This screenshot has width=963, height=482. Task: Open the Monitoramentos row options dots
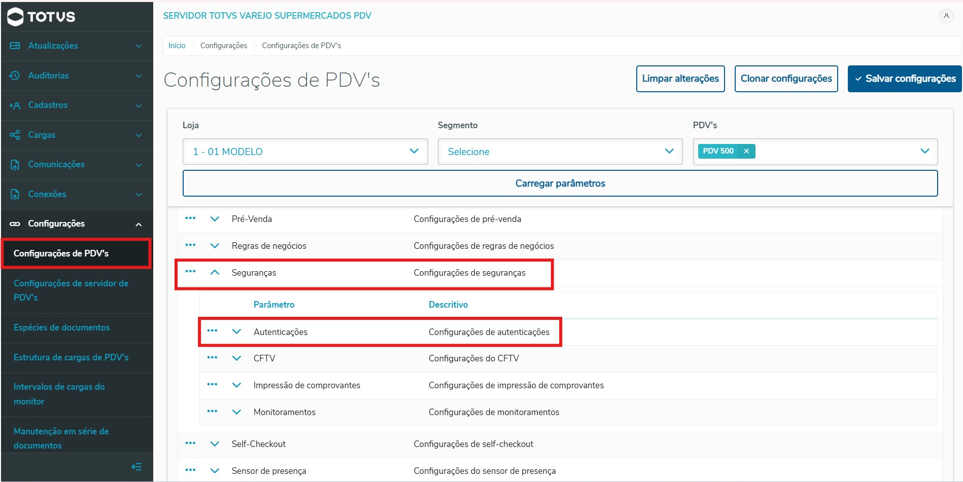[212, 412]
